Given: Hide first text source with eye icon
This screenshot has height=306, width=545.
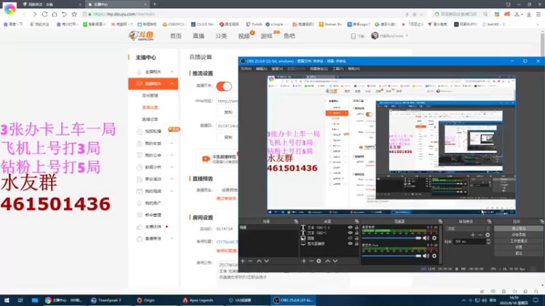Looking at the screenshot, I should tap(350, 228).
